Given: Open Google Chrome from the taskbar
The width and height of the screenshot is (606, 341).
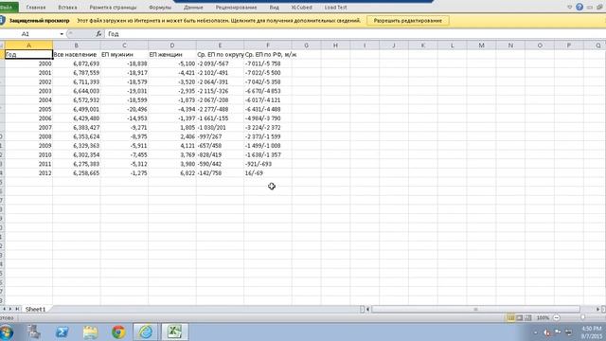Looking at the screenshot, I should tap(118, 332).
